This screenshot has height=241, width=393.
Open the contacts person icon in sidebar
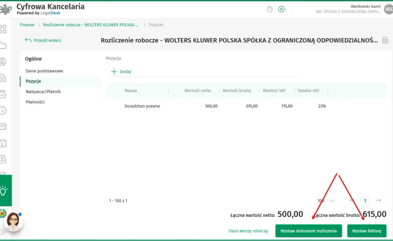pos(3,62)
